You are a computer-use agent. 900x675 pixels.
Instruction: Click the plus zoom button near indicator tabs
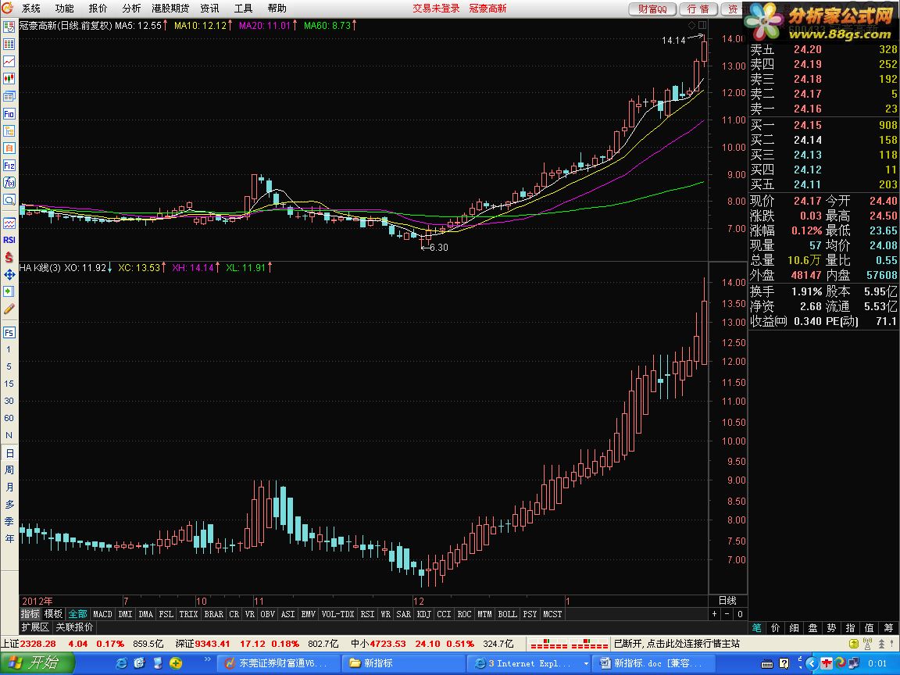715,614
